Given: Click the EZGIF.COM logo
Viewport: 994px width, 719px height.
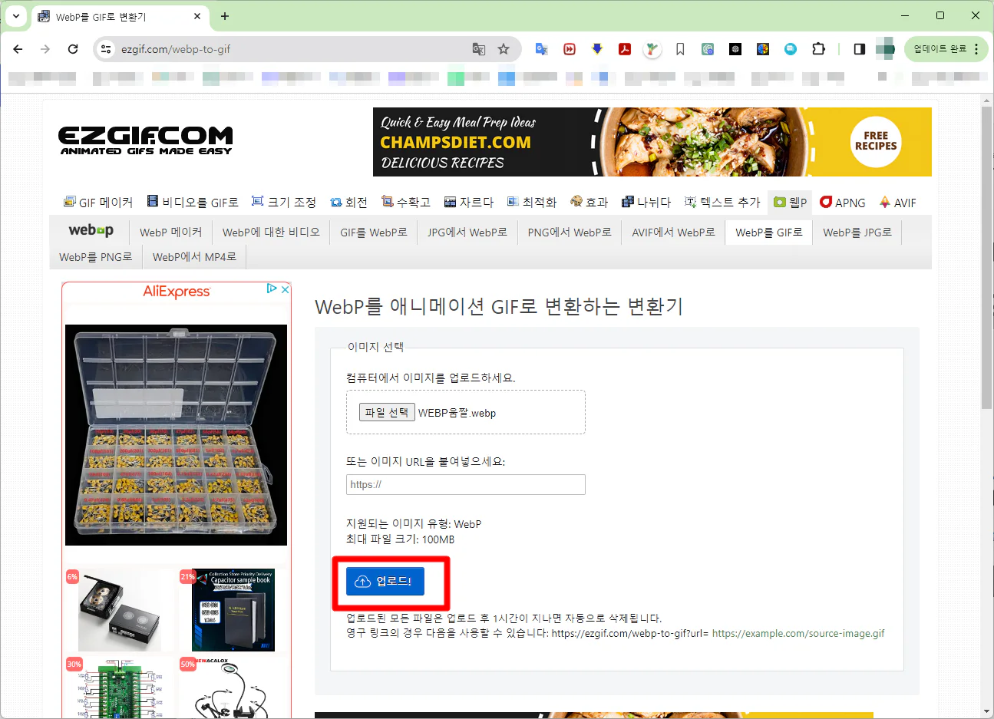Looking at the screenshot, I should pyautogui.click(x=146, y=140).
